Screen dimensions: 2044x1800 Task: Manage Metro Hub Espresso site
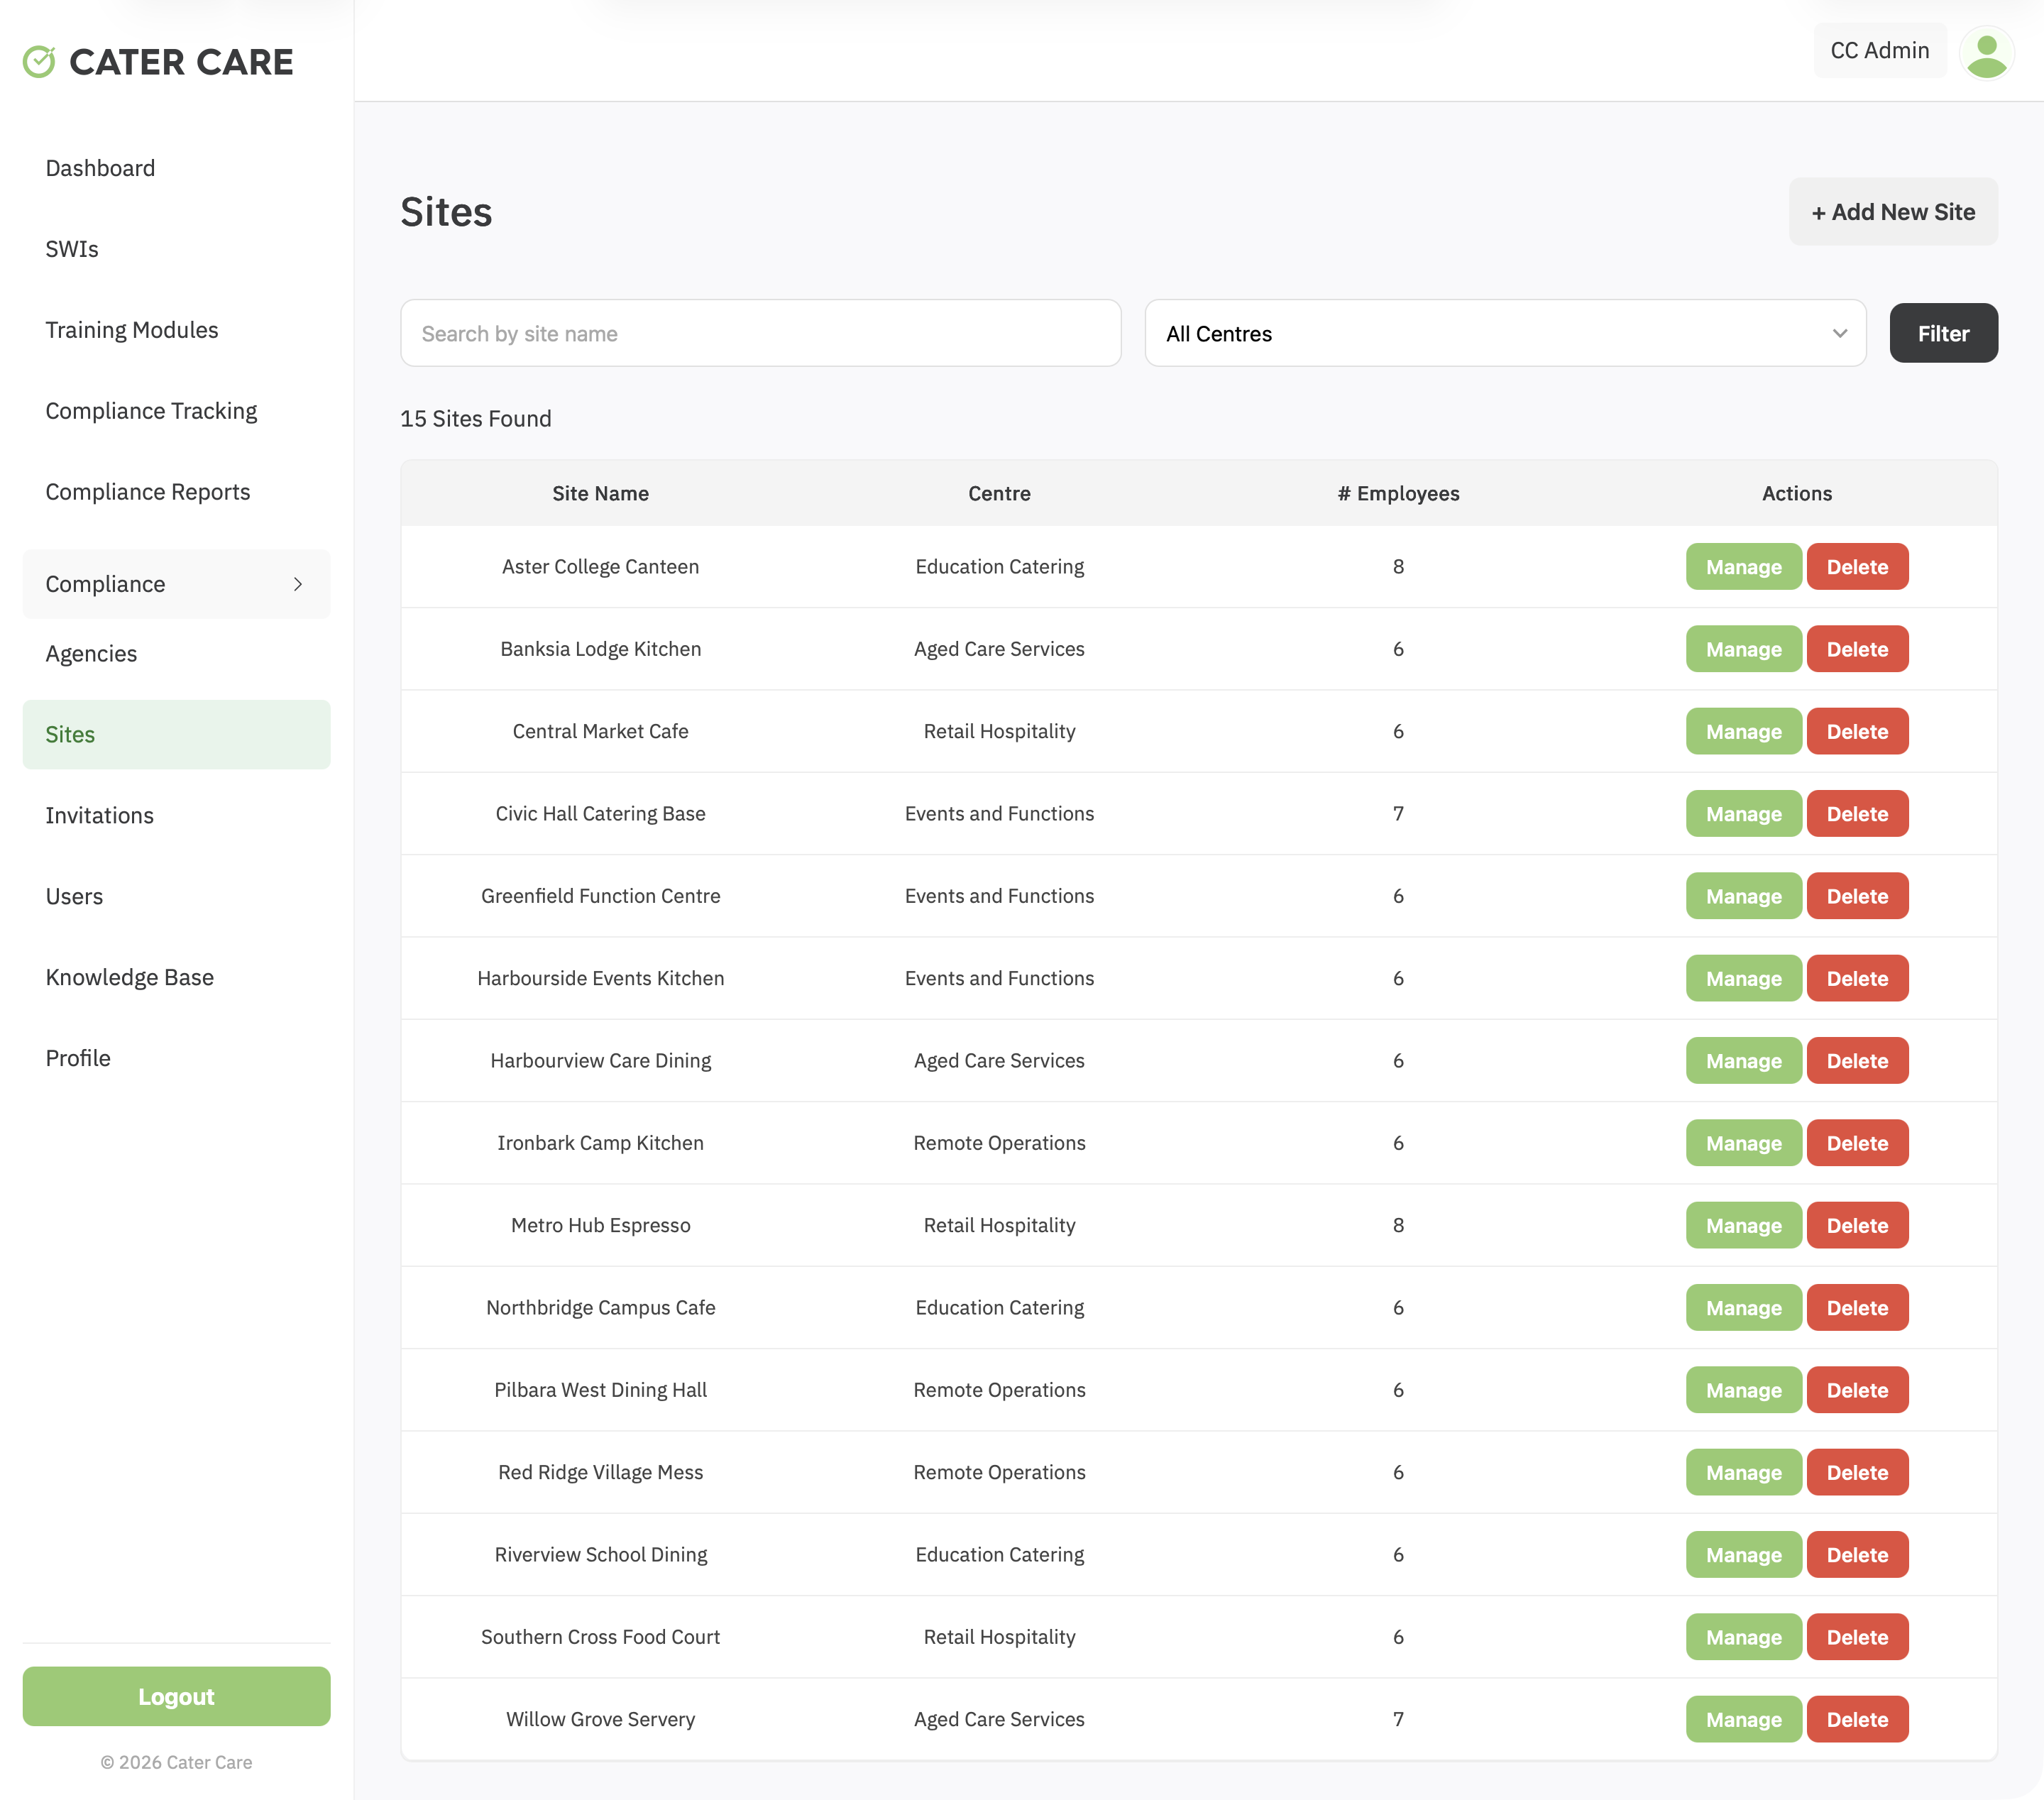[1743, 1225]
